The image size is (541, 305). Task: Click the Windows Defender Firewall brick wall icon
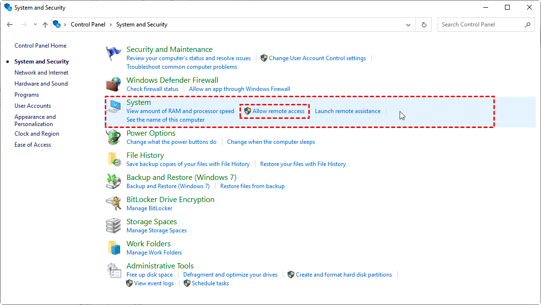click(x=113, y=85)
